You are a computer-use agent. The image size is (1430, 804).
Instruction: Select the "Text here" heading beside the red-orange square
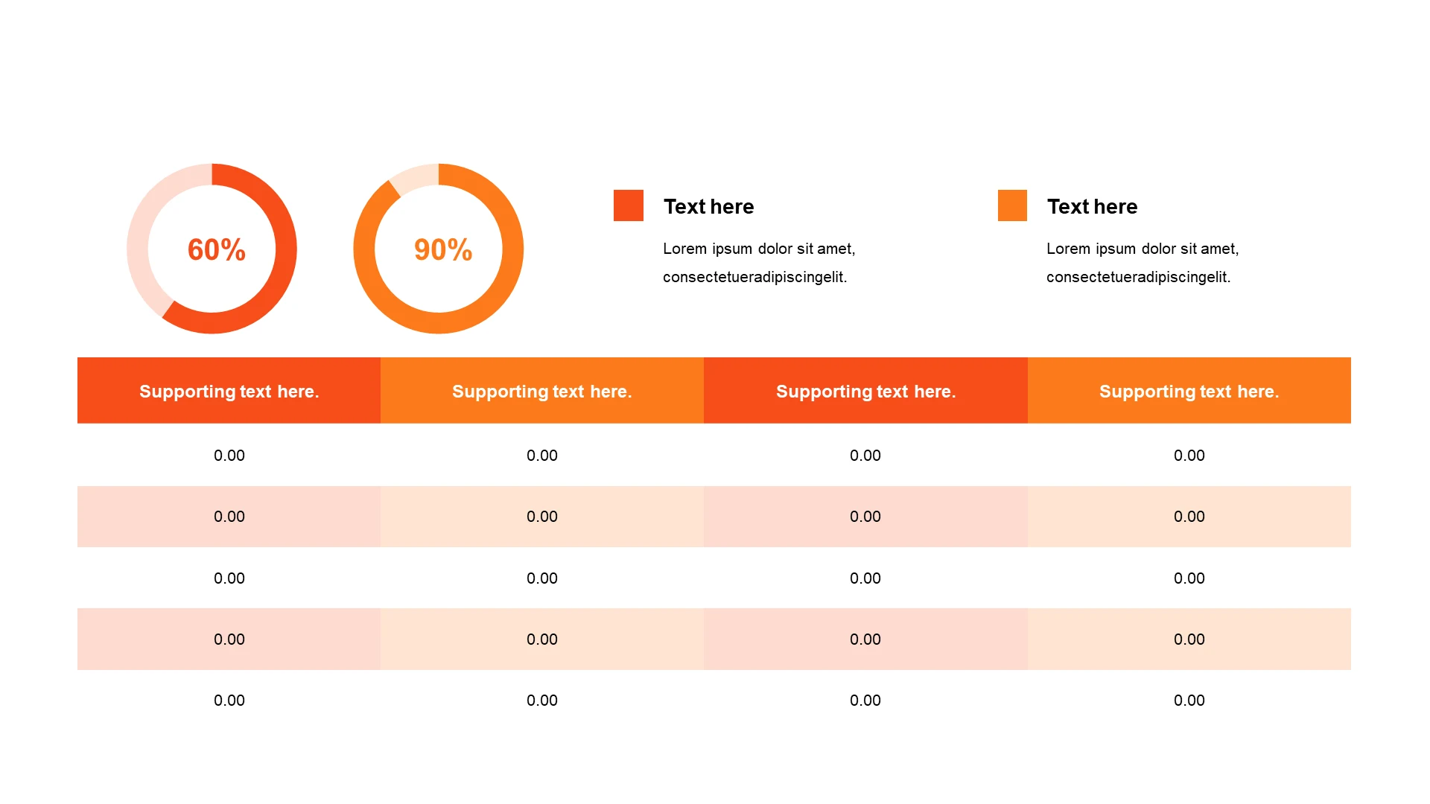coord(708,206)
